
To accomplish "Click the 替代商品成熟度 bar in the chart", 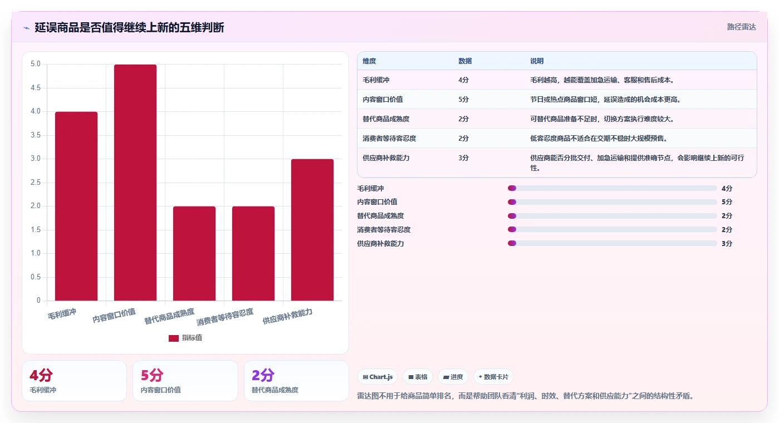I will [x=194, y=253].
